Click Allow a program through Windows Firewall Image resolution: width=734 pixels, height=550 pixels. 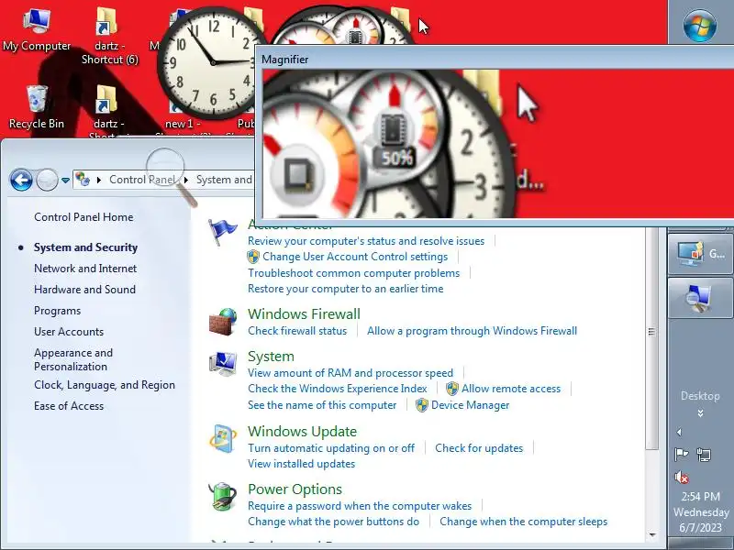472,331
